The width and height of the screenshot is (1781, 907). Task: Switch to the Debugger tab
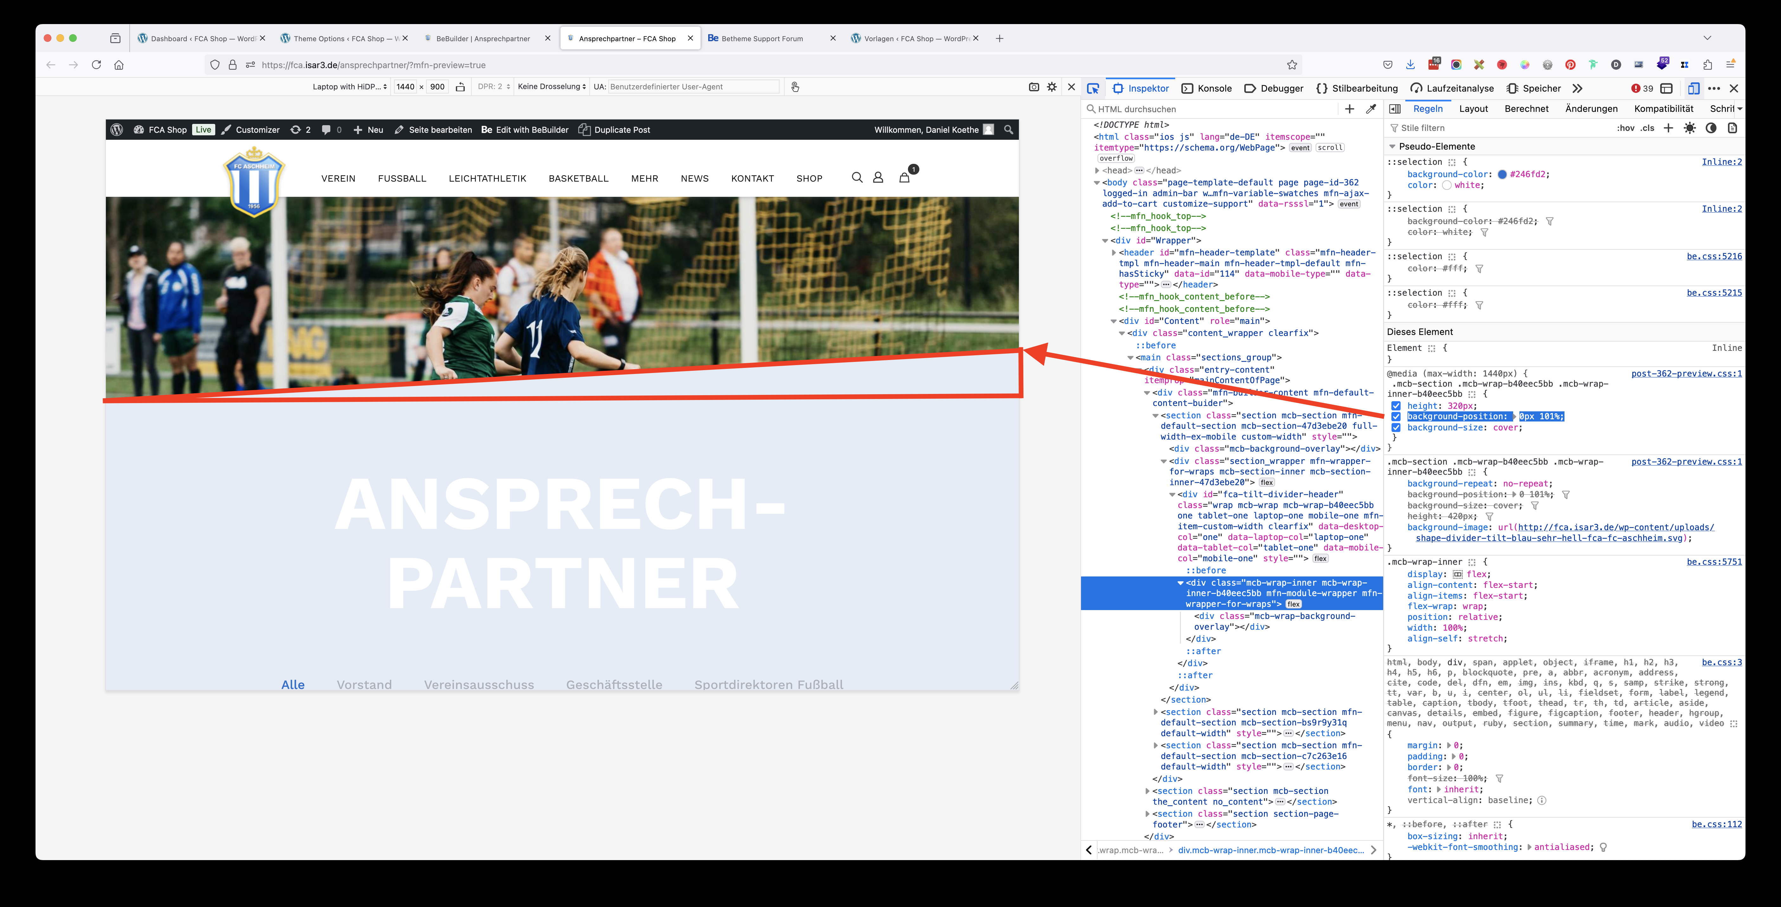click(x=1273, y=88)
